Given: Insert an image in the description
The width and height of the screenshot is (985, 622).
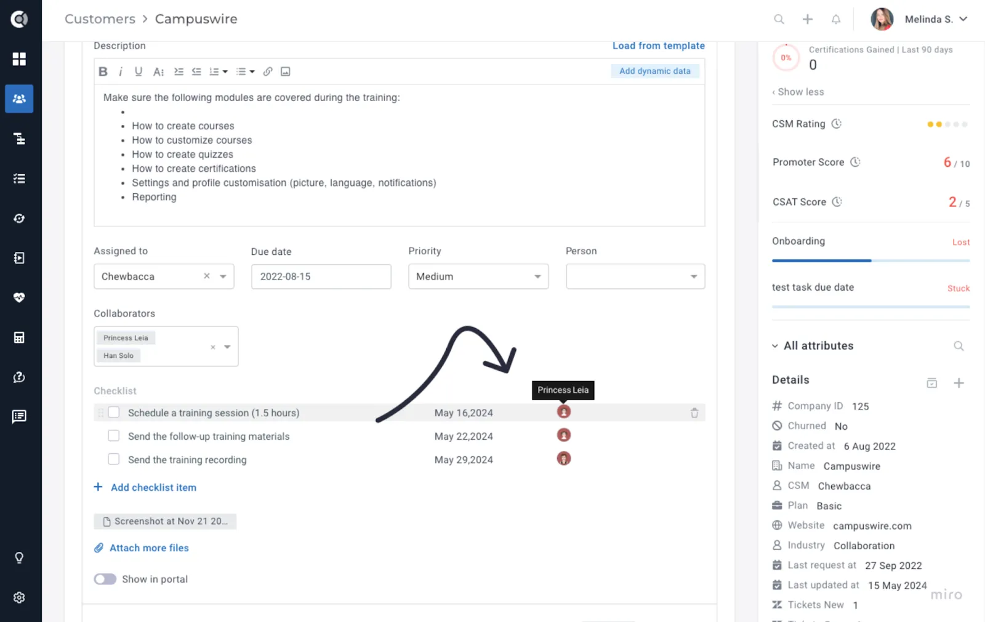Looking at the screenshot, I should click(286, 71).
